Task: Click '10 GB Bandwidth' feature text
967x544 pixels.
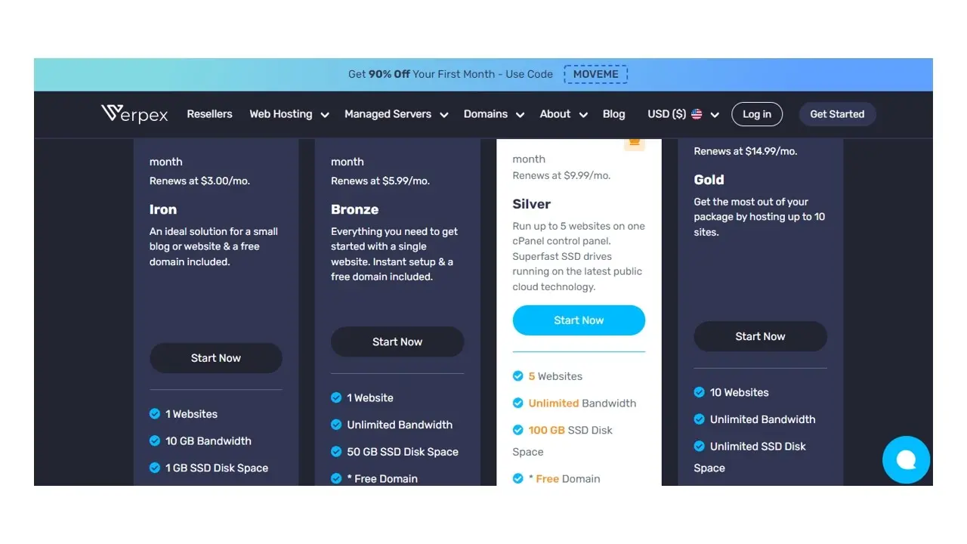Action: pos(209,440)
